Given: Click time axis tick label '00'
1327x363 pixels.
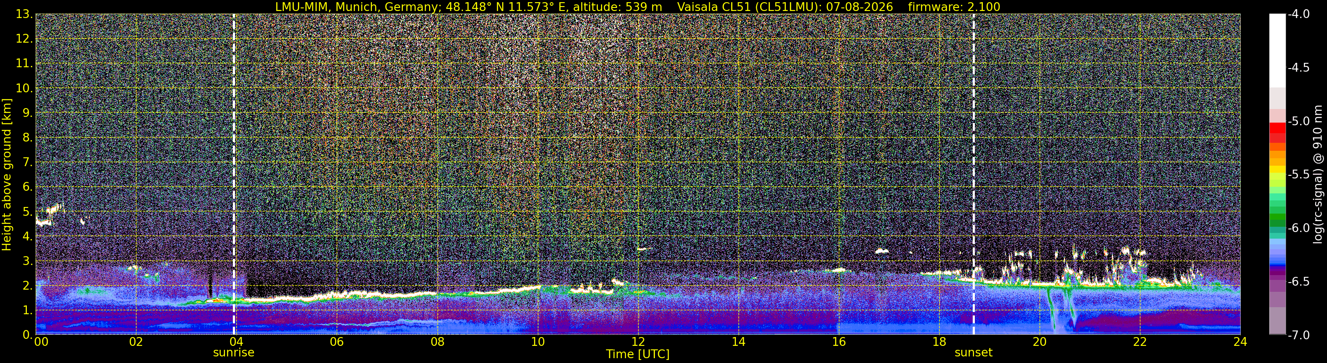Looking at the screenshot, I should [40, 342].
